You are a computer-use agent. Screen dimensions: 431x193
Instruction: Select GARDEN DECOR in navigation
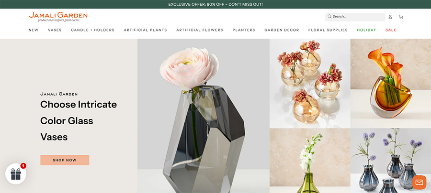(x=282, y=30)
